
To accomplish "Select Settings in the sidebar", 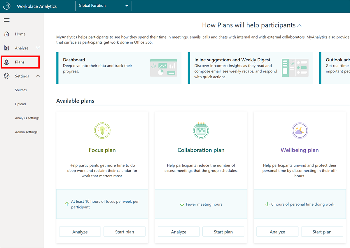I will tap(22, 76).
